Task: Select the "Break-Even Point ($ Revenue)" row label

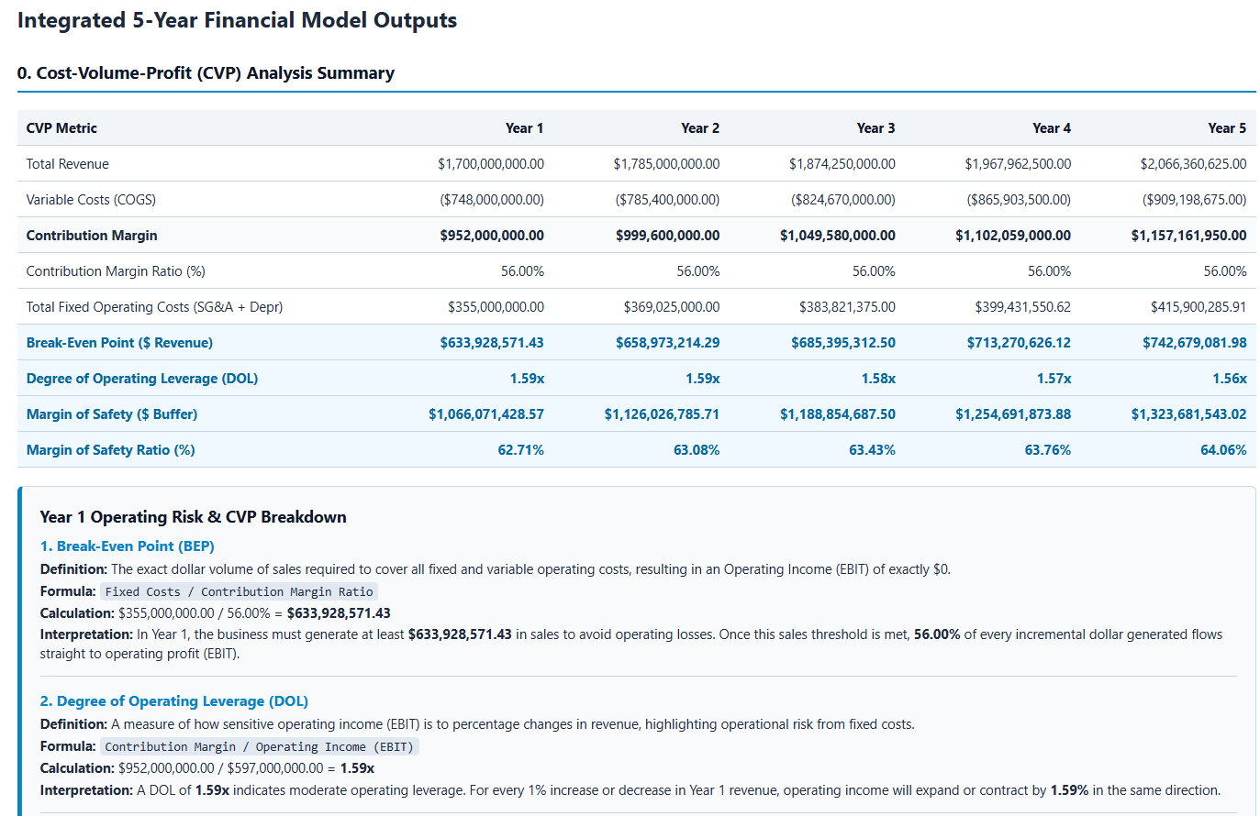Action: tap(119, 343)
